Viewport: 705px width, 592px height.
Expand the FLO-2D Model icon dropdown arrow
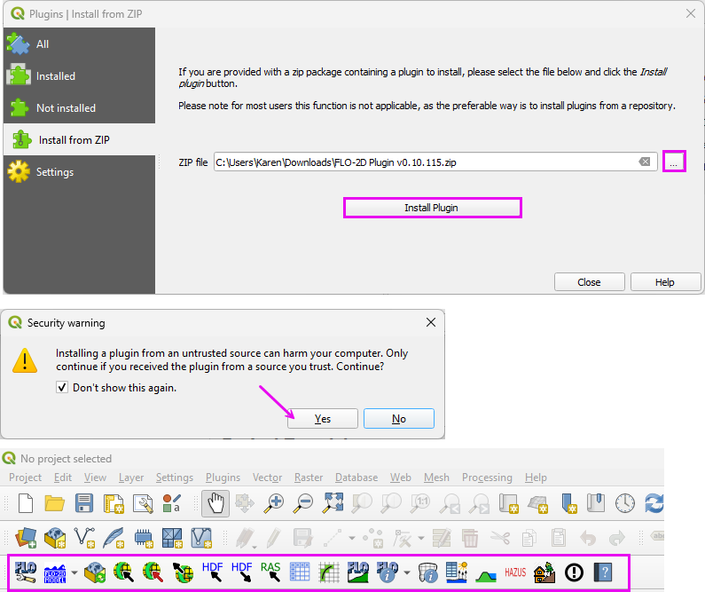tap(74, 573)
